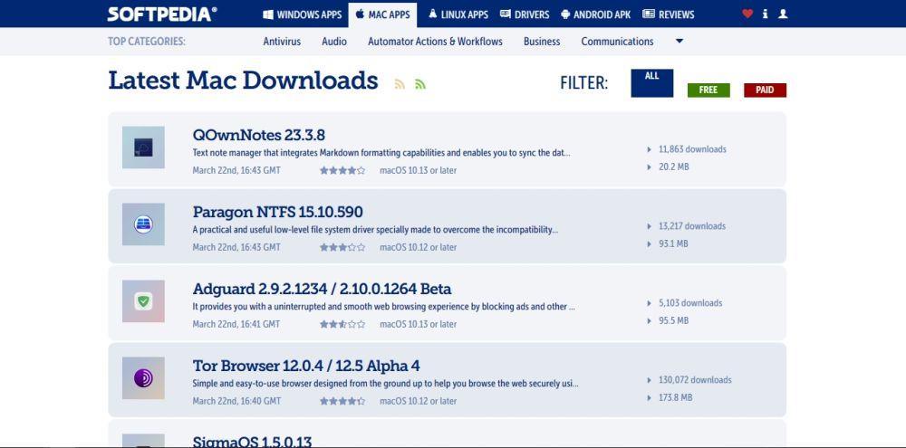Open the Antivirus category
Image resolution: width=906 pixels, height=448 pixels.
click(x=282, y=42)
